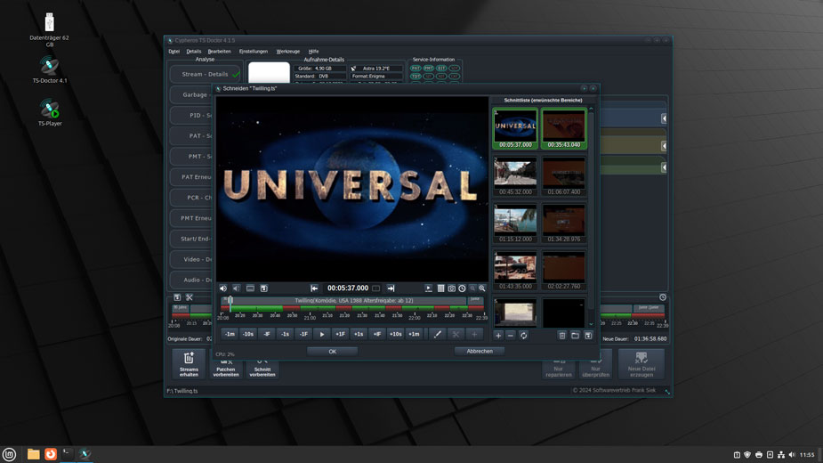823x463 pixels.
Task: Launch Firefox from the taskbar
Action: (51, 454)
